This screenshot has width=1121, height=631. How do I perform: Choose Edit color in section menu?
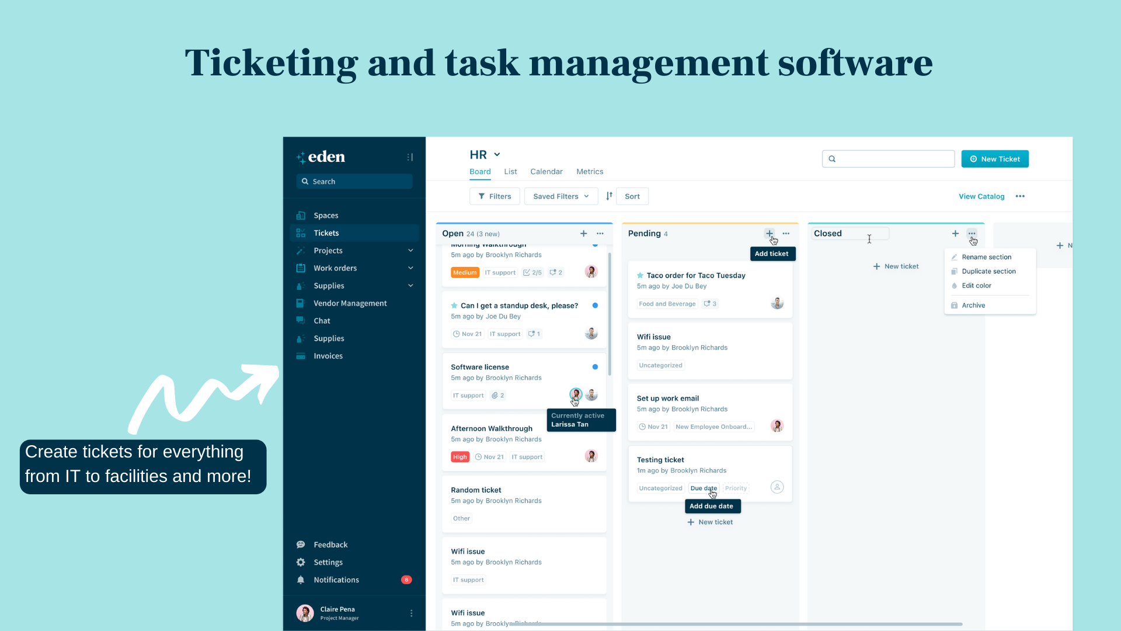click(x=976, y=286)
